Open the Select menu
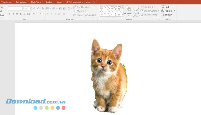This screenshot has height=115, width=201. pos(167,15)
